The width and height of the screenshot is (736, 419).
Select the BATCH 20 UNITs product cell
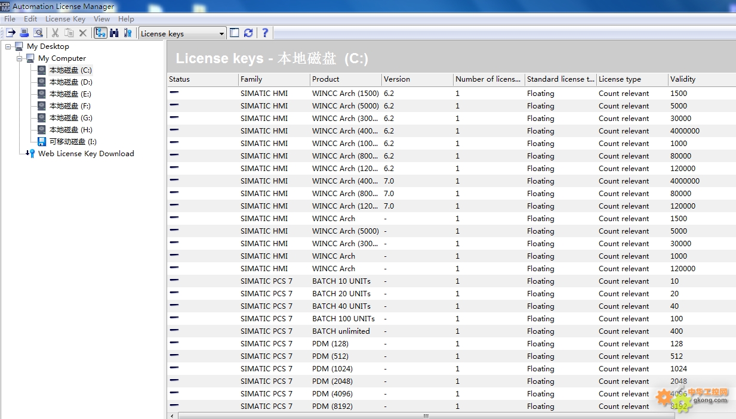pos(341,294)
